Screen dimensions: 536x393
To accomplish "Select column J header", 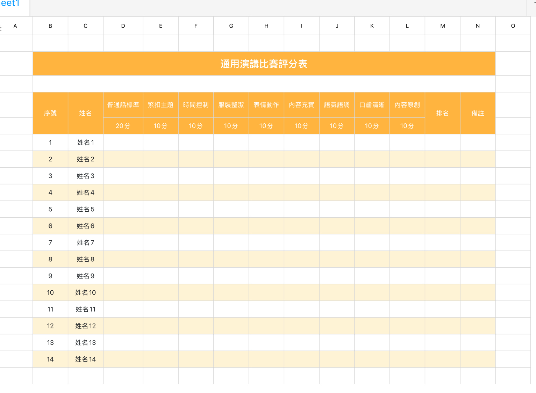I will pyautogui.click(x=337, y=26).
